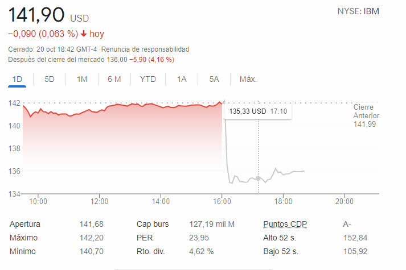Select the 1D time range tab

[17, 80]
